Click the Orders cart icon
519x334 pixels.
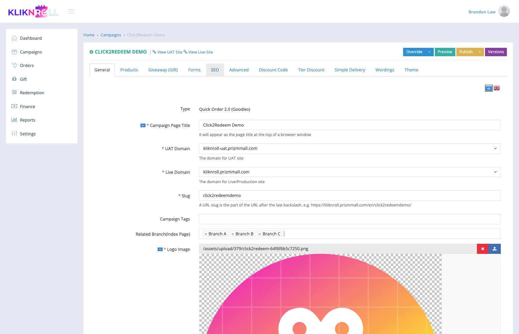click(14, 65)
